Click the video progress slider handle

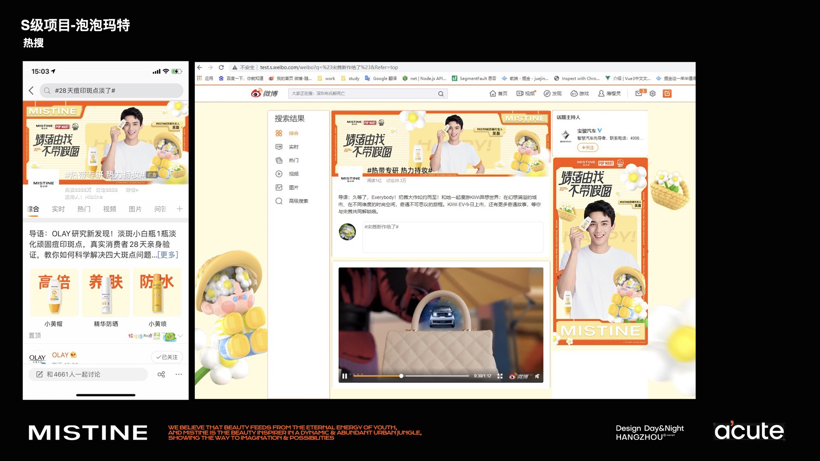click(401, 376)
